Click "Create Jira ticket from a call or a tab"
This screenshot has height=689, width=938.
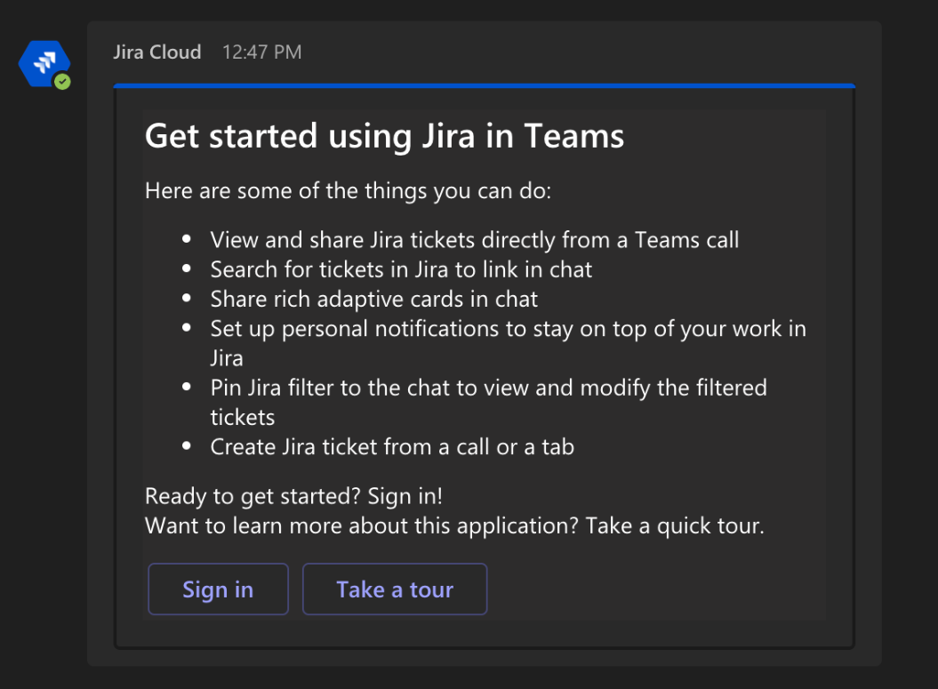point(392,447)
